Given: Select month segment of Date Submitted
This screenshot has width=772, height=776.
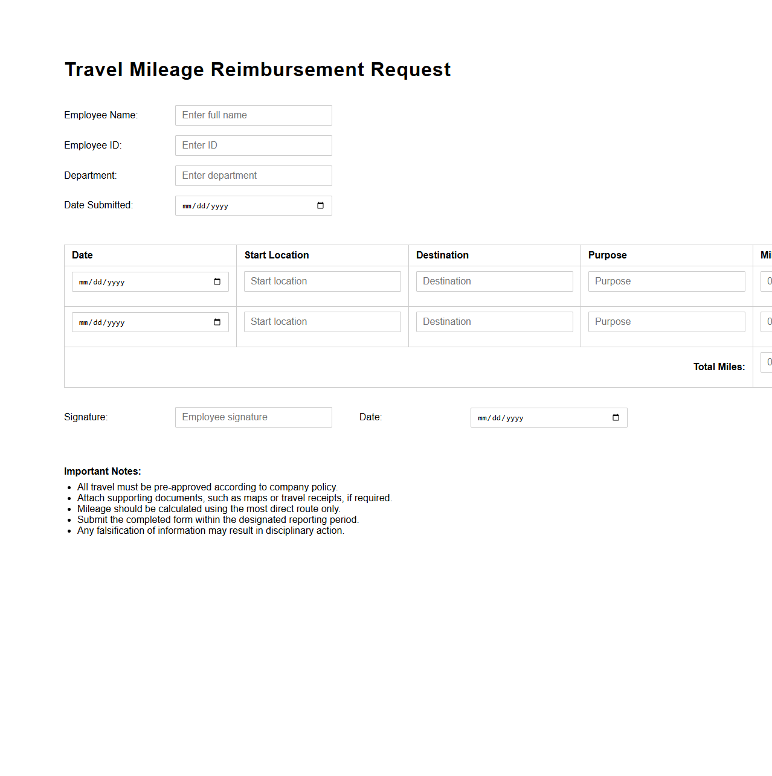Looking at the screenshot, I should [187, 207].
